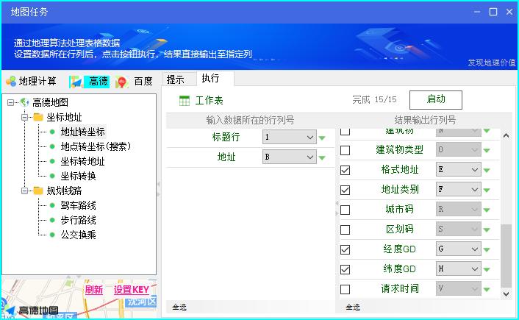Screen dimensions: 519x320
Task: Check the 请求时间 checkbox
Action: (345, 289)
